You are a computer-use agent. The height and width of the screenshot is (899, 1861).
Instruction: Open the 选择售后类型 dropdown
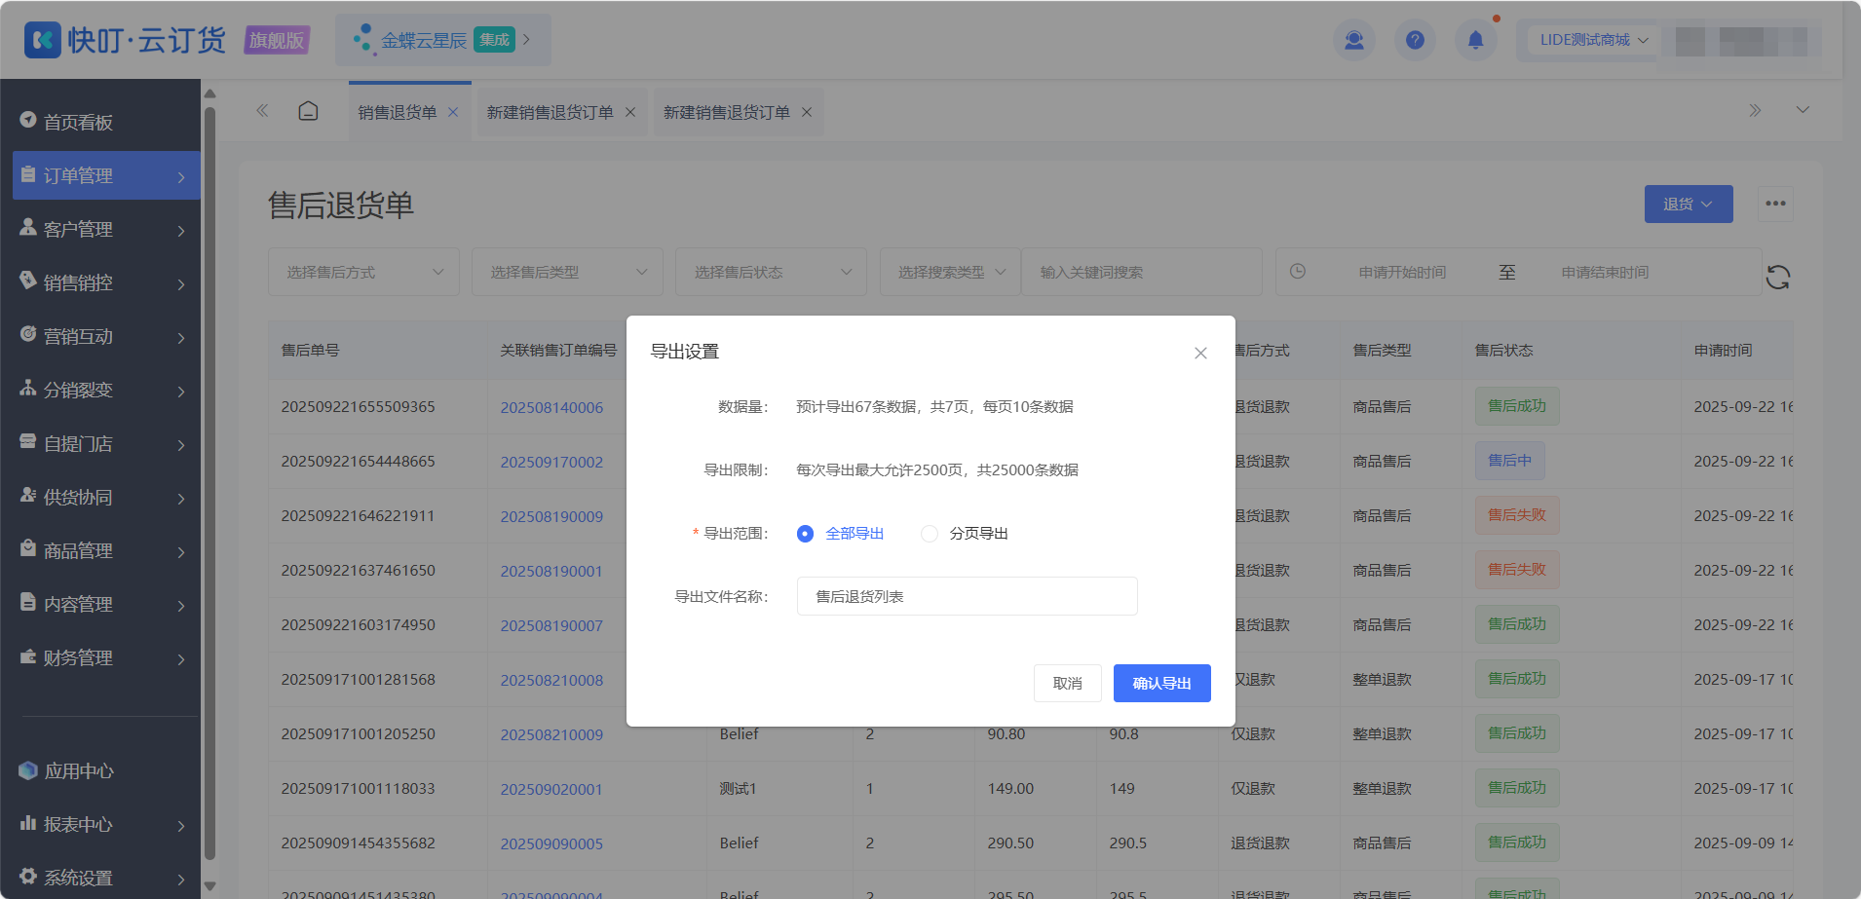pyautogui.click(x=567, y=272)
